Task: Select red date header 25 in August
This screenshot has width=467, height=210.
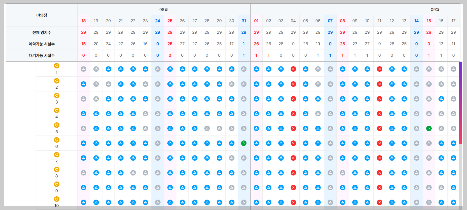Action: click(170, 21)
